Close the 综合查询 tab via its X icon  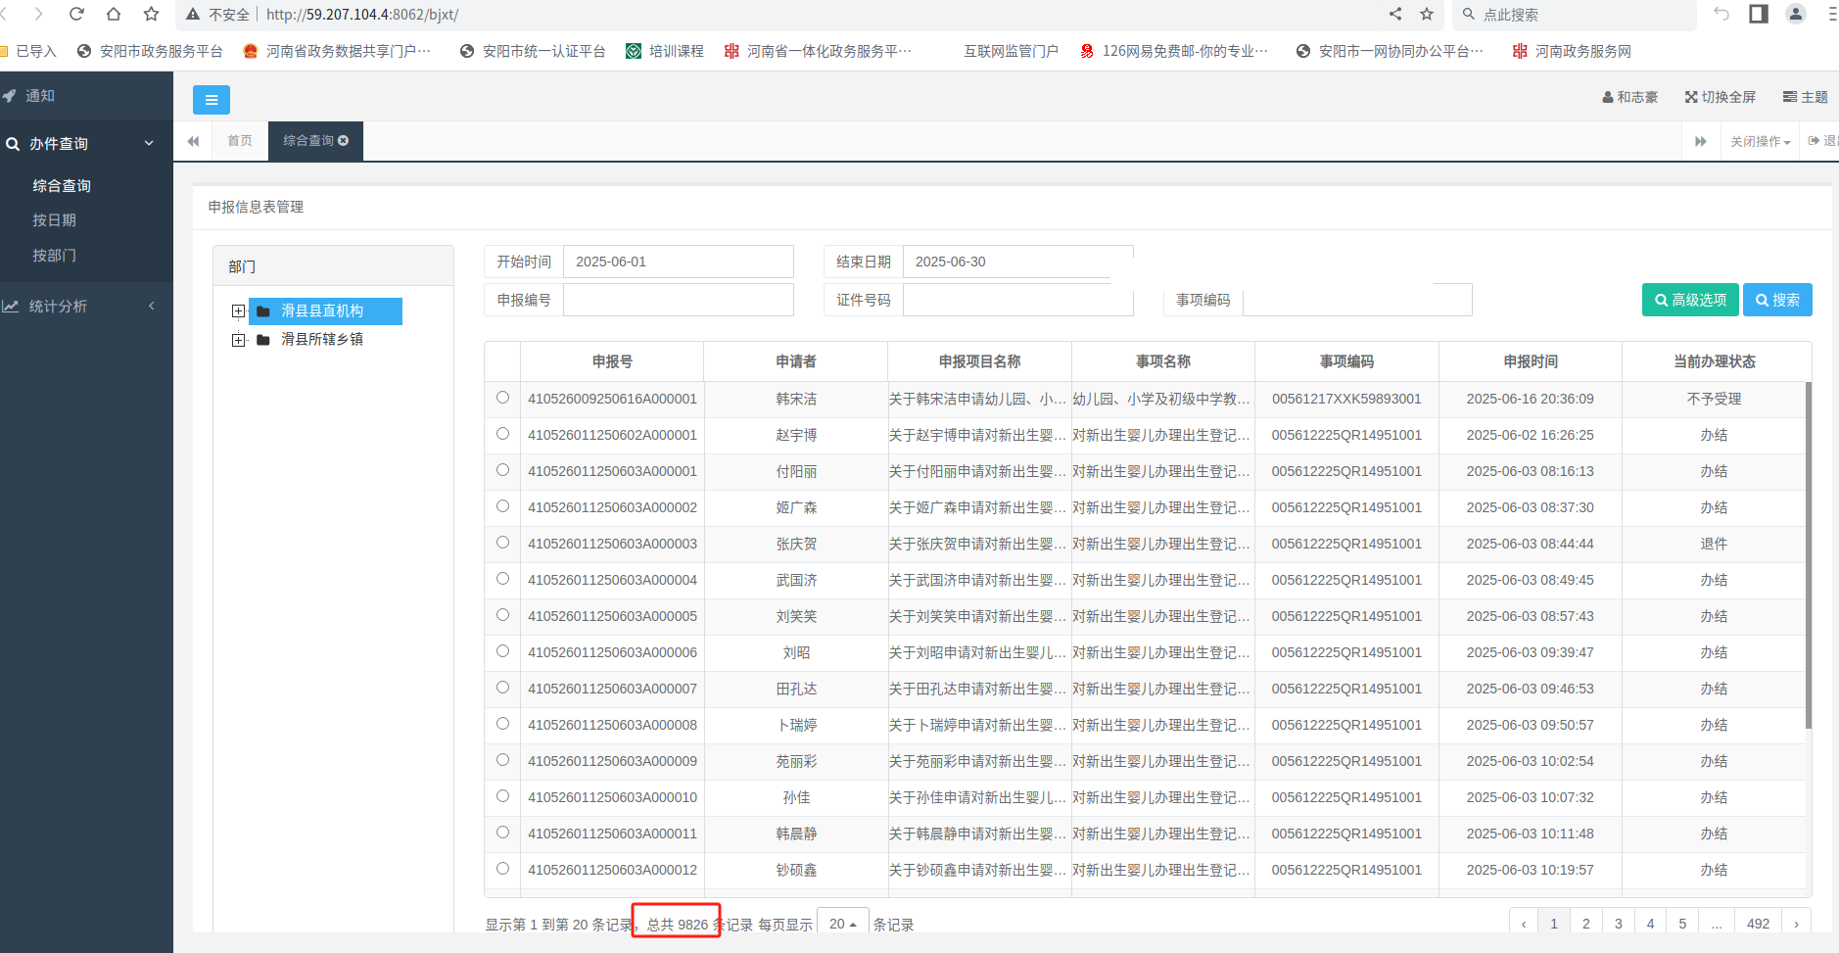point(344,141)
